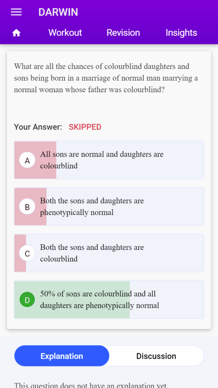Click the question text about colourblind daughters
This screenshot has width=218, height=388.
click(106, 78)
